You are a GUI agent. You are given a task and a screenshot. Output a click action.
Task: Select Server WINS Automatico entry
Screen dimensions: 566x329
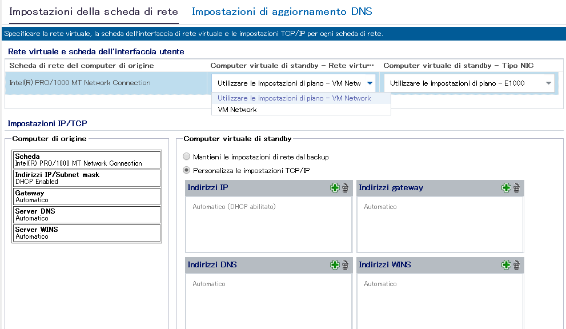point(87,233)
